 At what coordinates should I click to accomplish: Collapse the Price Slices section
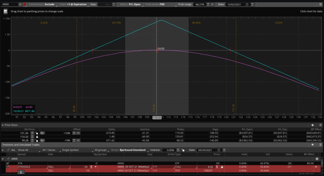[x=3, y=125]
